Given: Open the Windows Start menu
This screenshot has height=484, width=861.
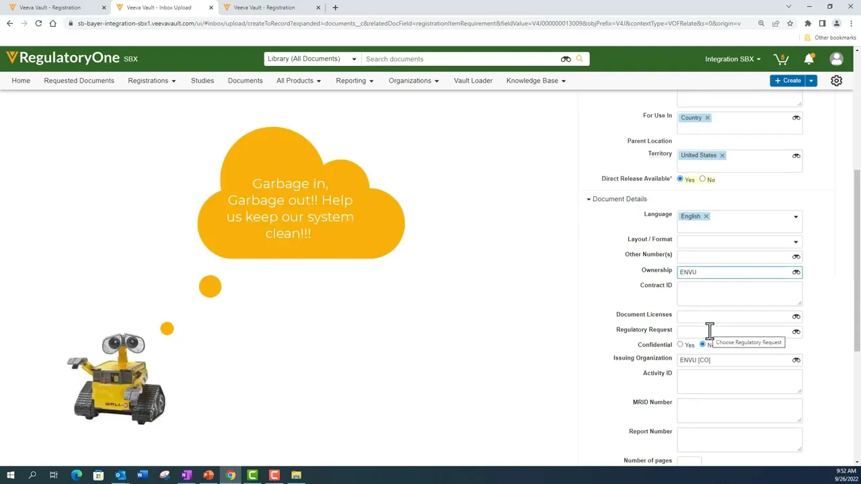Looking at the screenshot, I should pos(10,475).
